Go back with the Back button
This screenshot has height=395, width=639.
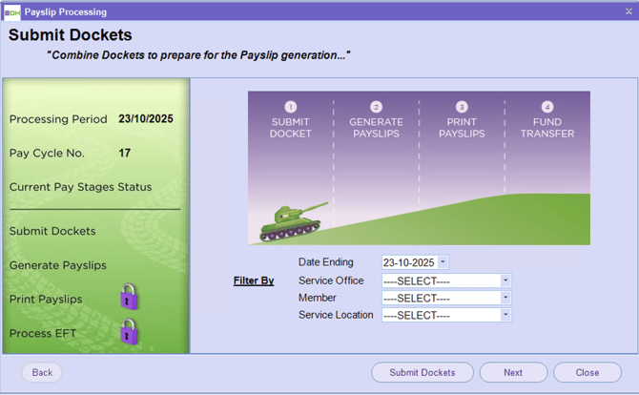pyautogui.click(x=42, y=372)
